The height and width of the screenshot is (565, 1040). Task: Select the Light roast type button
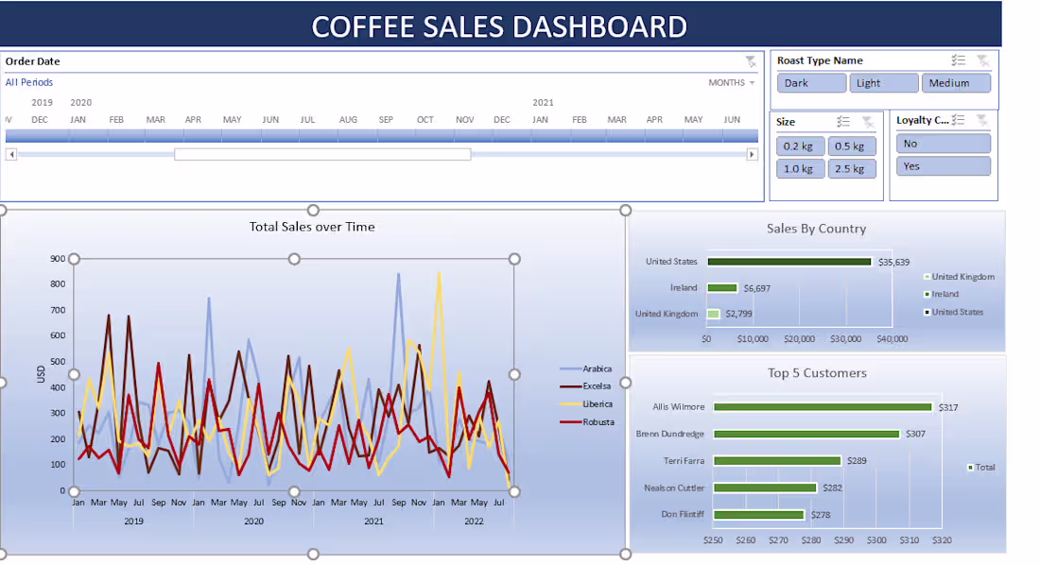[883, 82]
